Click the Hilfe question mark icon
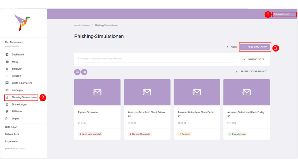The image size is (298, 167). point(227,46)
